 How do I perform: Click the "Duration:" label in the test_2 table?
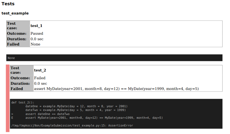click(x=20, y=83)
